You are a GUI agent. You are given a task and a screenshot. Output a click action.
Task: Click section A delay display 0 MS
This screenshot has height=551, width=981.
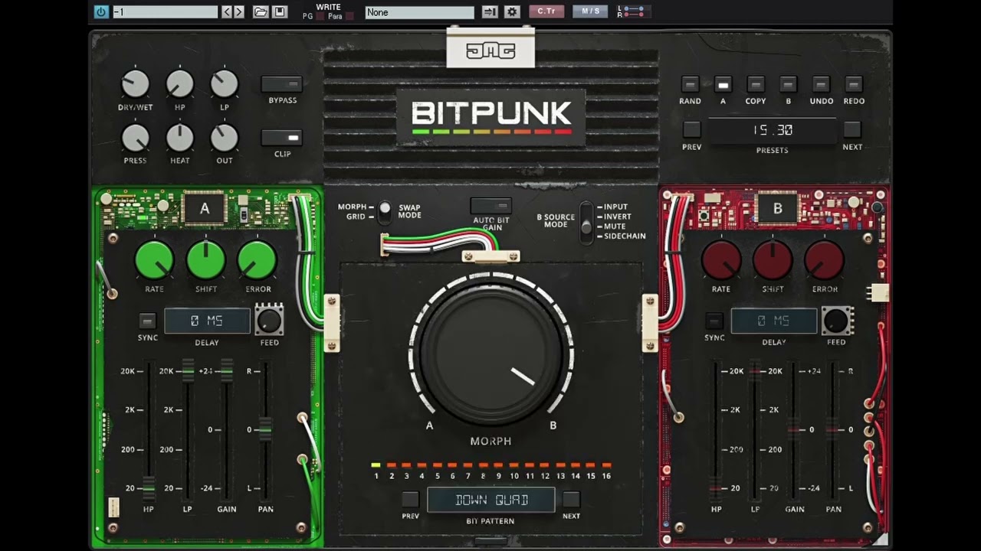pos(207,321)
